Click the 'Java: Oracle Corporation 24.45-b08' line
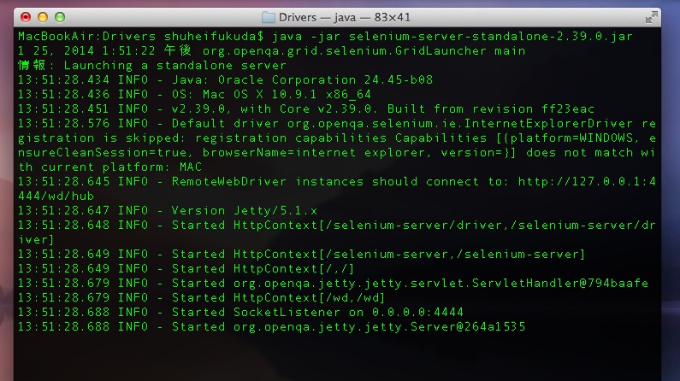Screen dimensions: 680x381 click(x=302, y=80)
